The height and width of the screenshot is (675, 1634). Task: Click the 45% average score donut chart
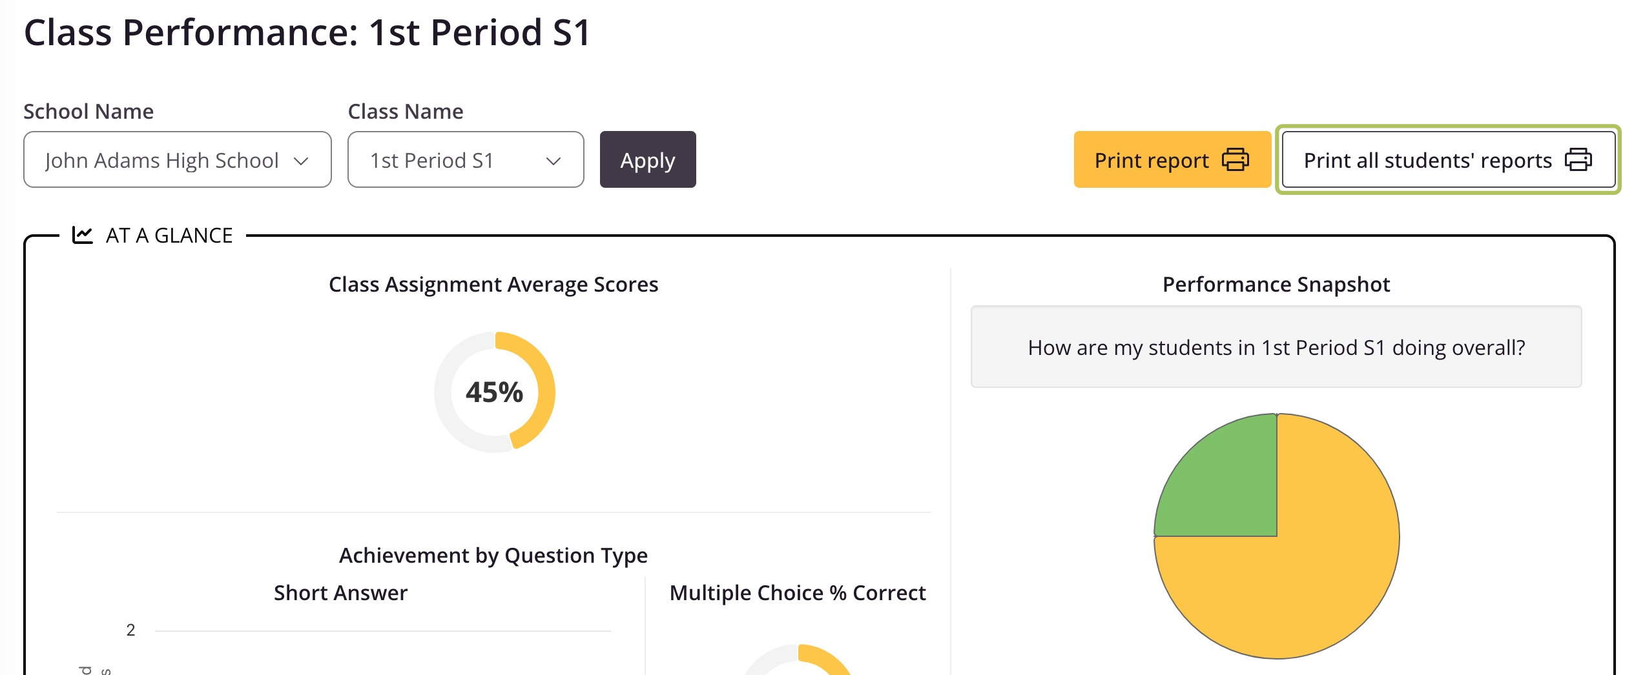coord(495,392)
